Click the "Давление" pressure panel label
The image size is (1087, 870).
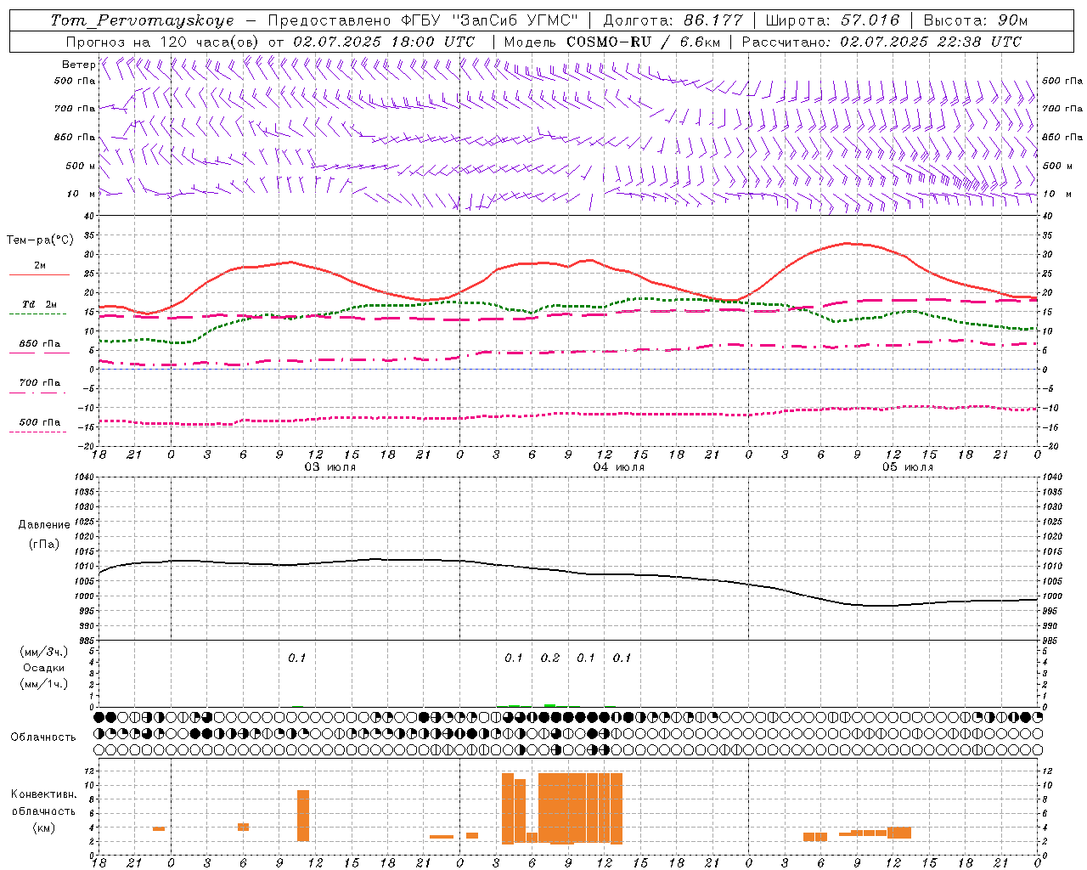click(44, 525)
